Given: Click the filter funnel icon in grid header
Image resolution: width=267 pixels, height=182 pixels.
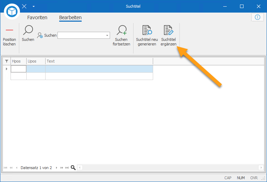Looking at the screenshot, I should click(7, 61).
